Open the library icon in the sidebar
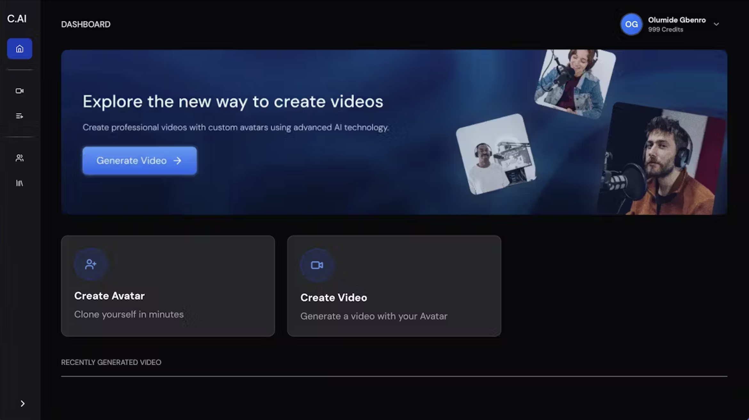The height and width of the screenshot is (420, 749). tap(19, 183)
